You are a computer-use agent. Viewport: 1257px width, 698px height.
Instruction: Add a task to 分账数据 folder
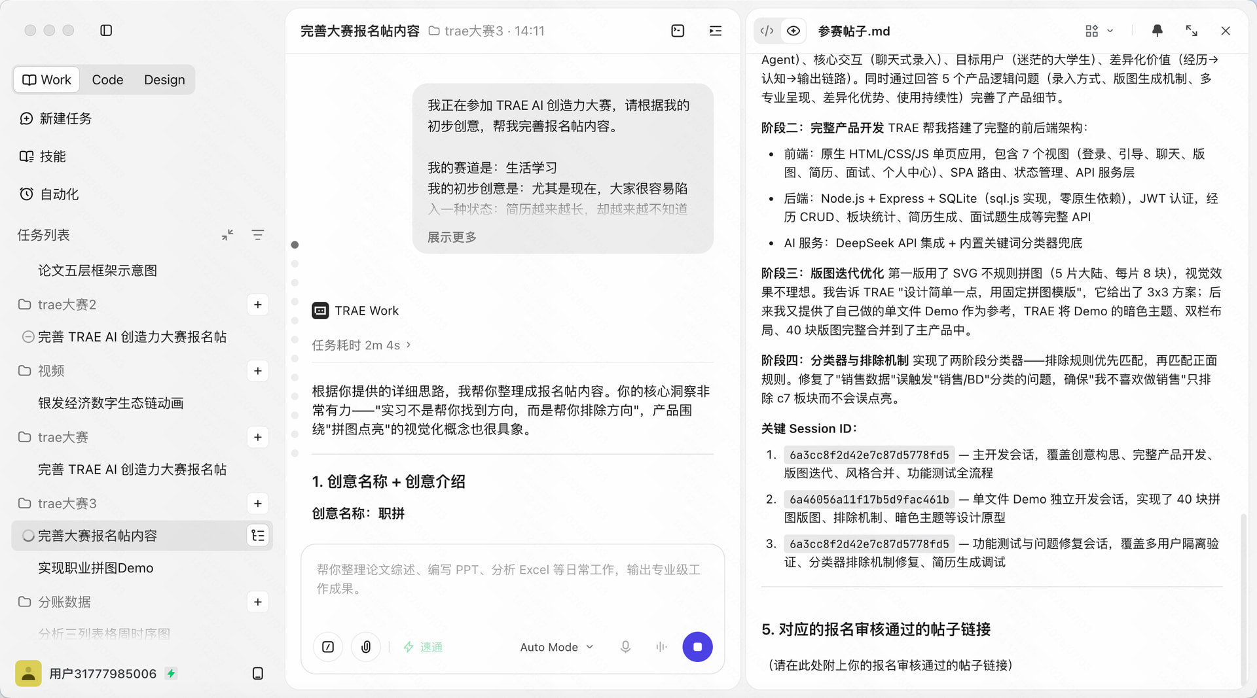[x=258, y=602]
